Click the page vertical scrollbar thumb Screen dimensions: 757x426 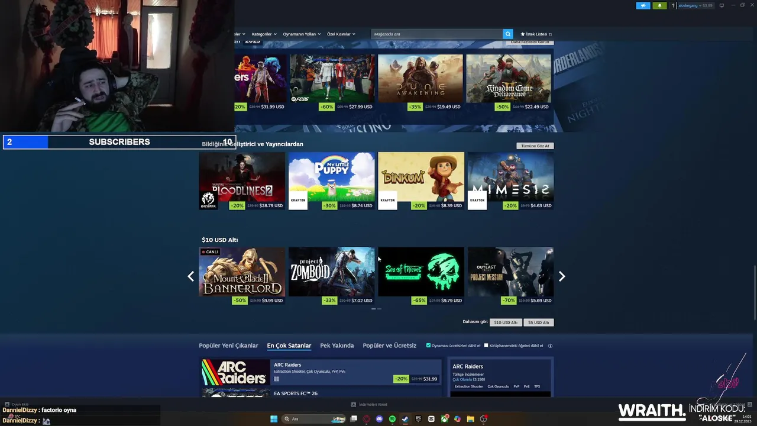click(x=755, y=293)
